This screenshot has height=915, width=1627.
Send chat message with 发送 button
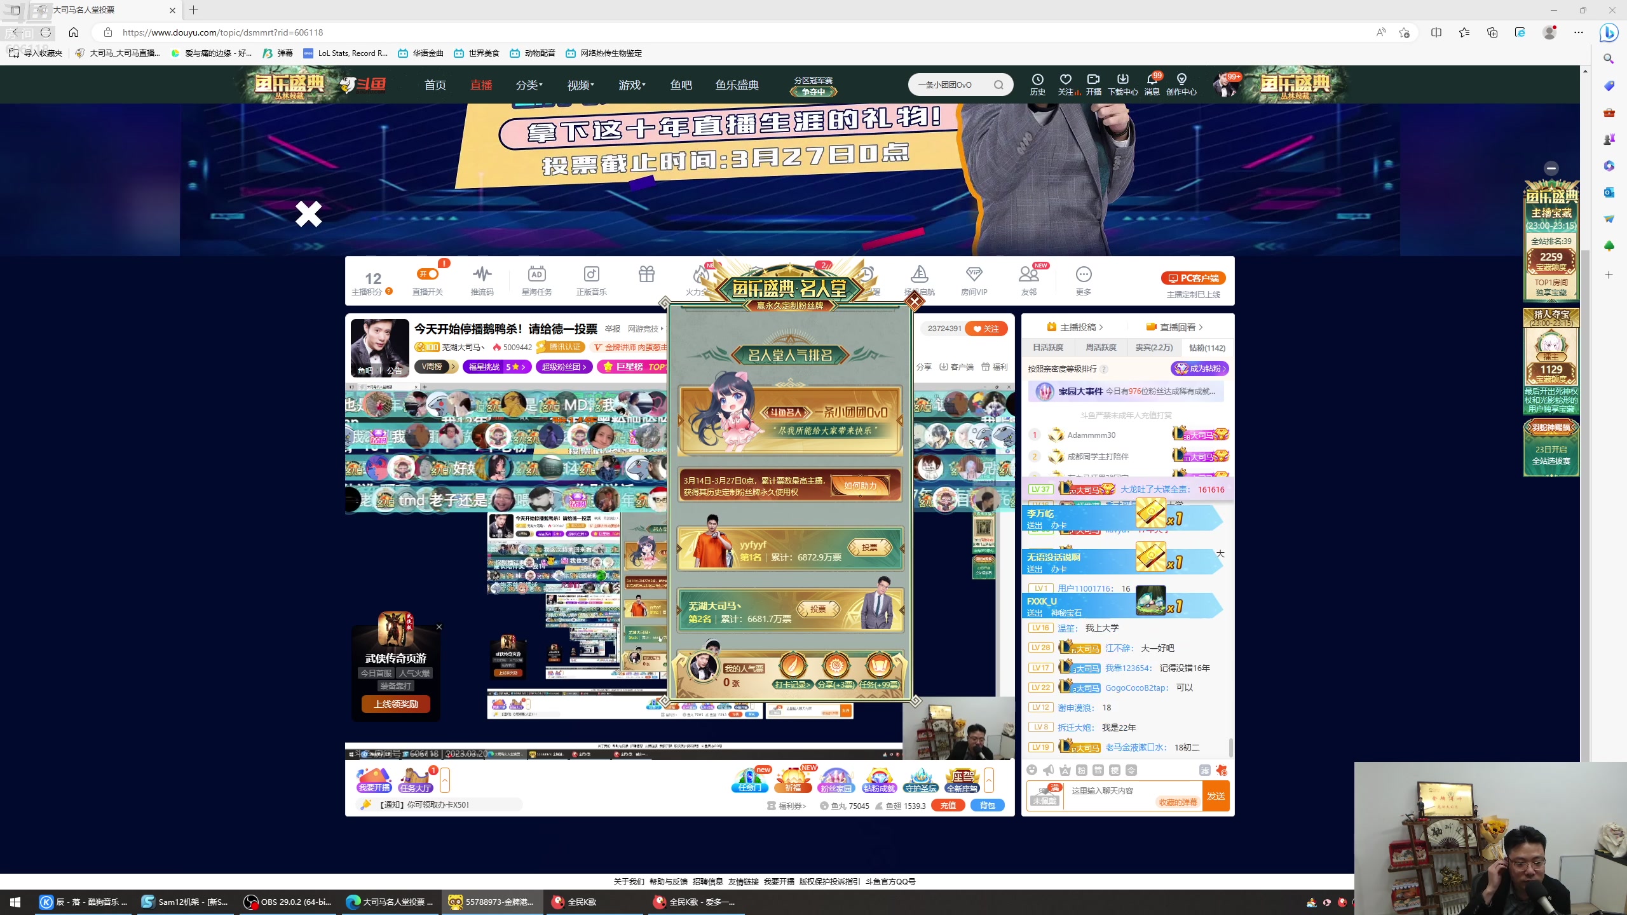(1216, 796)
